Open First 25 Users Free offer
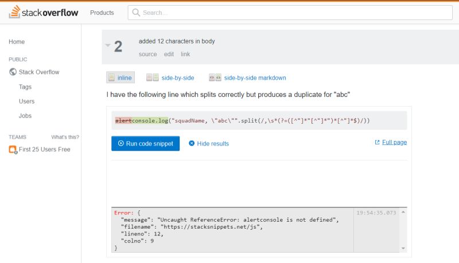 pyautogui.click(x=45, y=150)
